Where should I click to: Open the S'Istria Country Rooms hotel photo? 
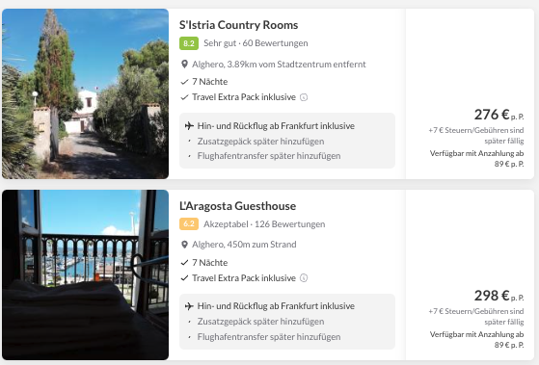[85, 93]
